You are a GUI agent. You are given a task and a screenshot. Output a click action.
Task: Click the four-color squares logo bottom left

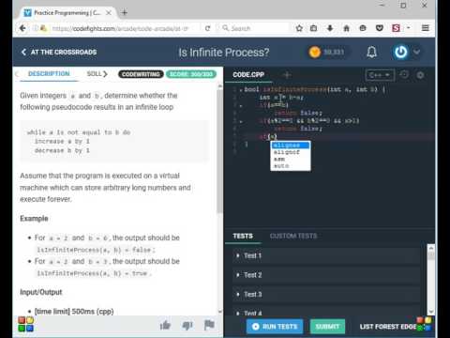click(25, 324)
